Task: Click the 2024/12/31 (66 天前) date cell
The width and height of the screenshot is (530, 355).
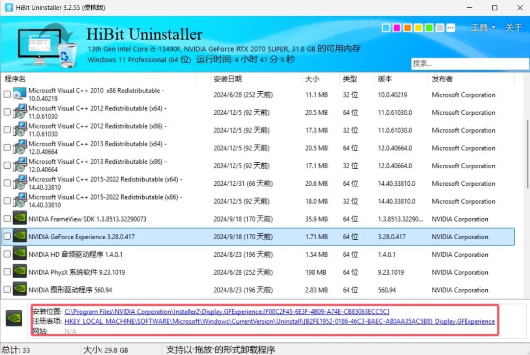Action: pos(243,183)
